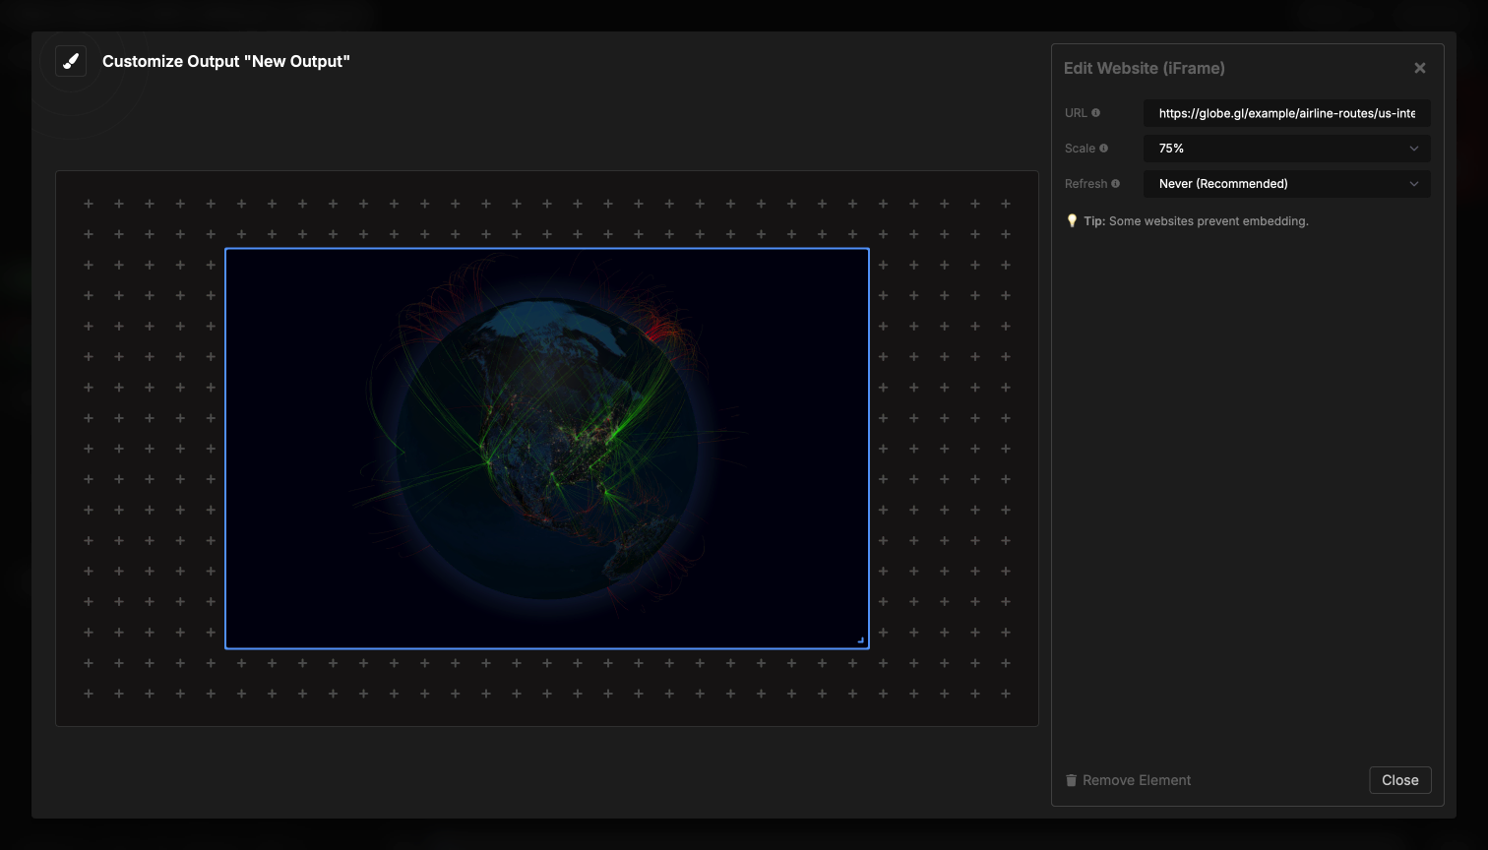Image resolution: width=1488 pixels, height=850 pixels.
Task: Click the info icon beside Refresh
Action: click(x=1117, y=183)
